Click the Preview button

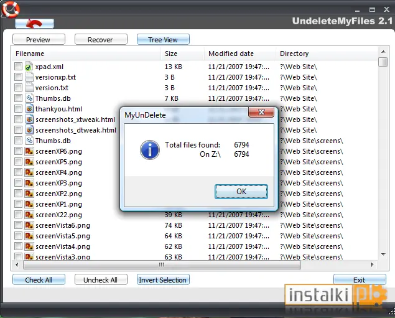point(39,40)
